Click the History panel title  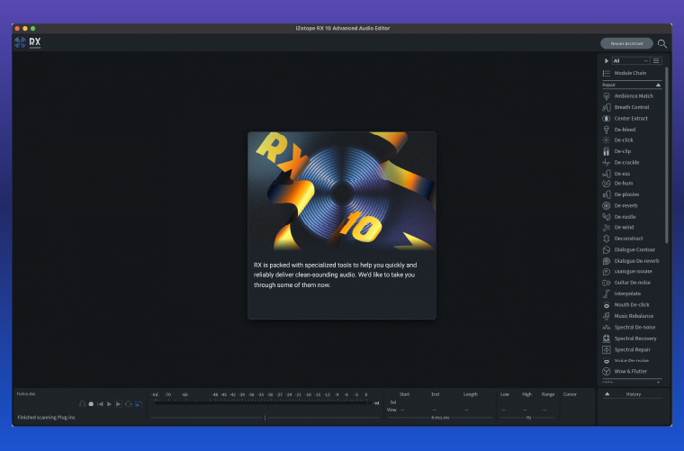pos(634,394)
